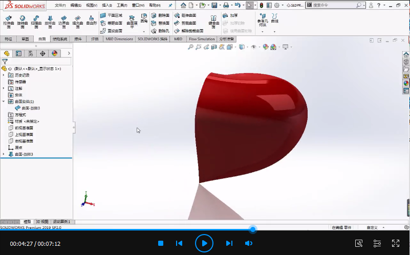
Task: Select the 前视基准面 plane in tree
Action: tap(20, 128)
